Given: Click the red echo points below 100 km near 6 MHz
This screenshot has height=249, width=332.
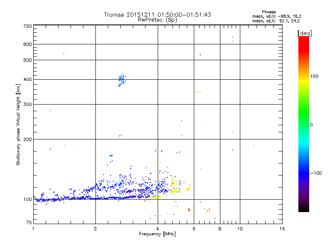Looking at the screenshot, I should [189, 210].
